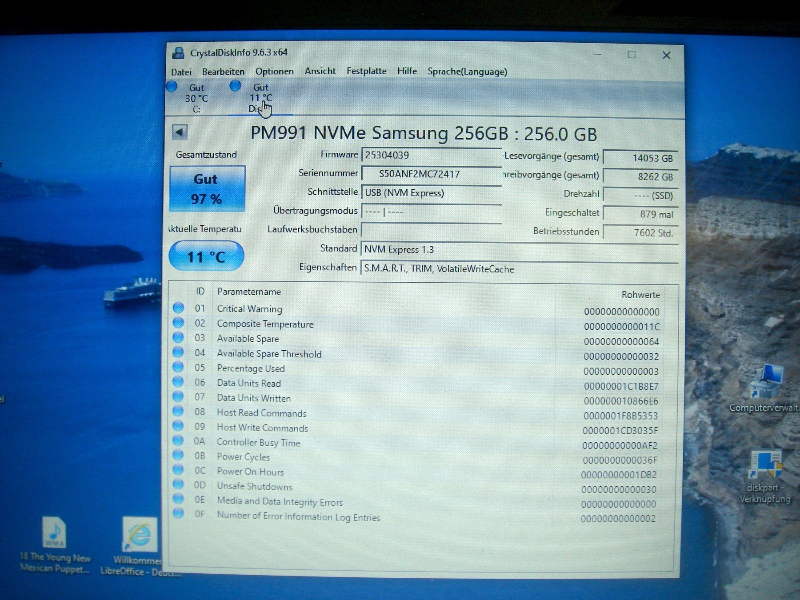The height and width of the screenshot is (600, 800).
Task: Switch to the Disk drive tab showing 11 °C
Action: (260, 96)
